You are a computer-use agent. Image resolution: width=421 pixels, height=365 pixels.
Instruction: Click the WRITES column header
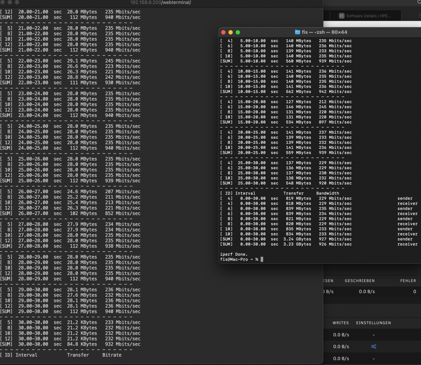click(341, 323)
